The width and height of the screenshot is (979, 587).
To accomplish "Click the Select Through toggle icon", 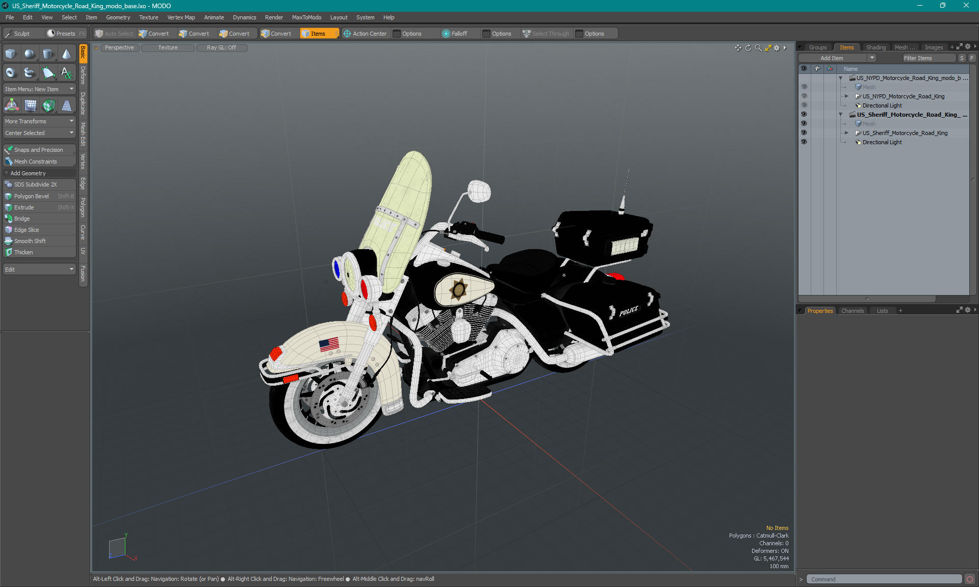I will tap(527, 34).
